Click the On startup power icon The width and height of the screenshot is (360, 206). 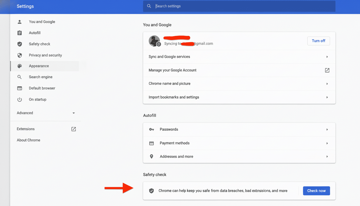tap(20, 99)
